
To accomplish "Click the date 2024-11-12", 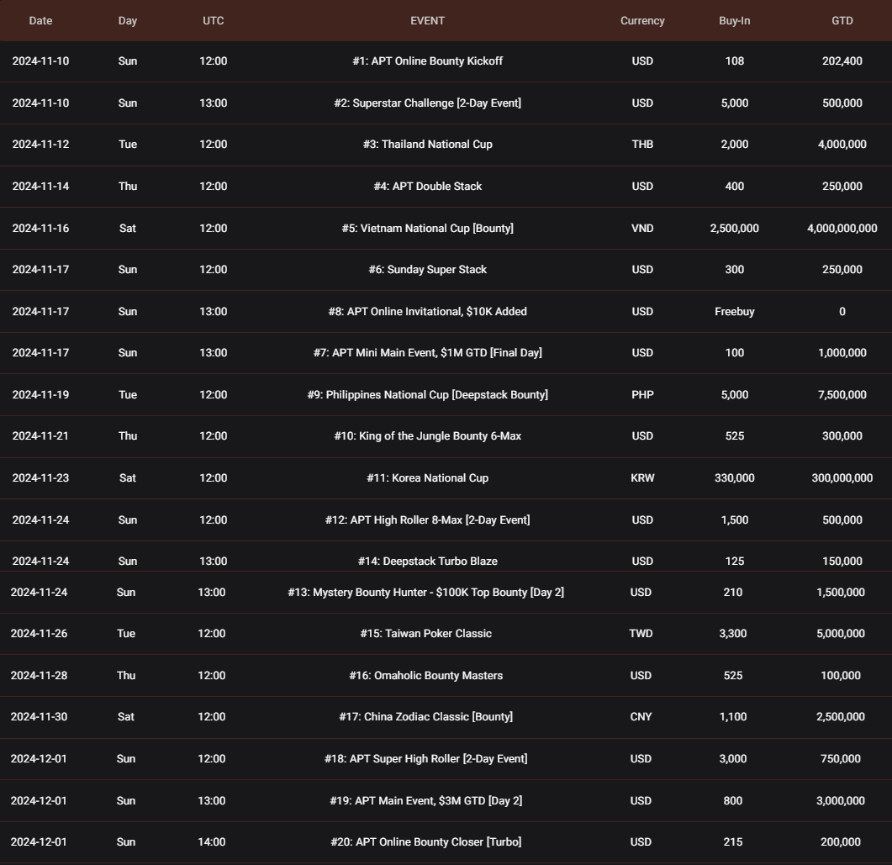I will point(40,145).
